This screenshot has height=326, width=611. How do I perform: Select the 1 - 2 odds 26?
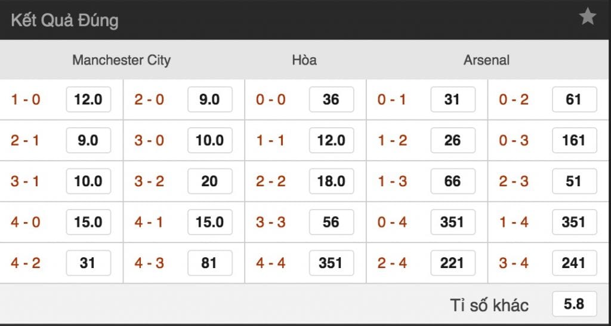[x=453, y=140]
